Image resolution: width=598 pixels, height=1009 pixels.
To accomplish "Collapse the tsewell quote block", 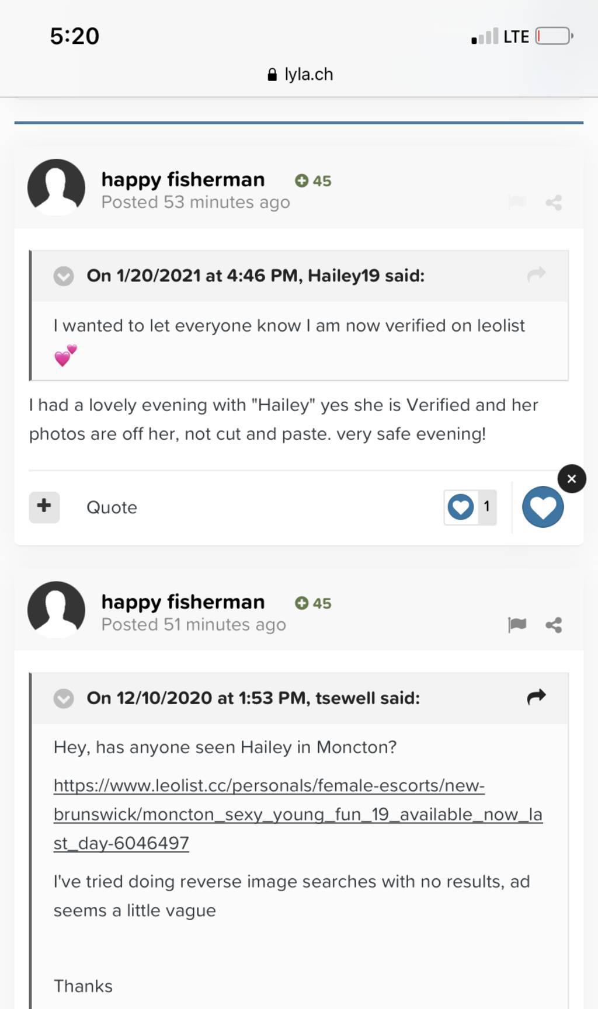I will pyautogui.click(x=64, y=698).
